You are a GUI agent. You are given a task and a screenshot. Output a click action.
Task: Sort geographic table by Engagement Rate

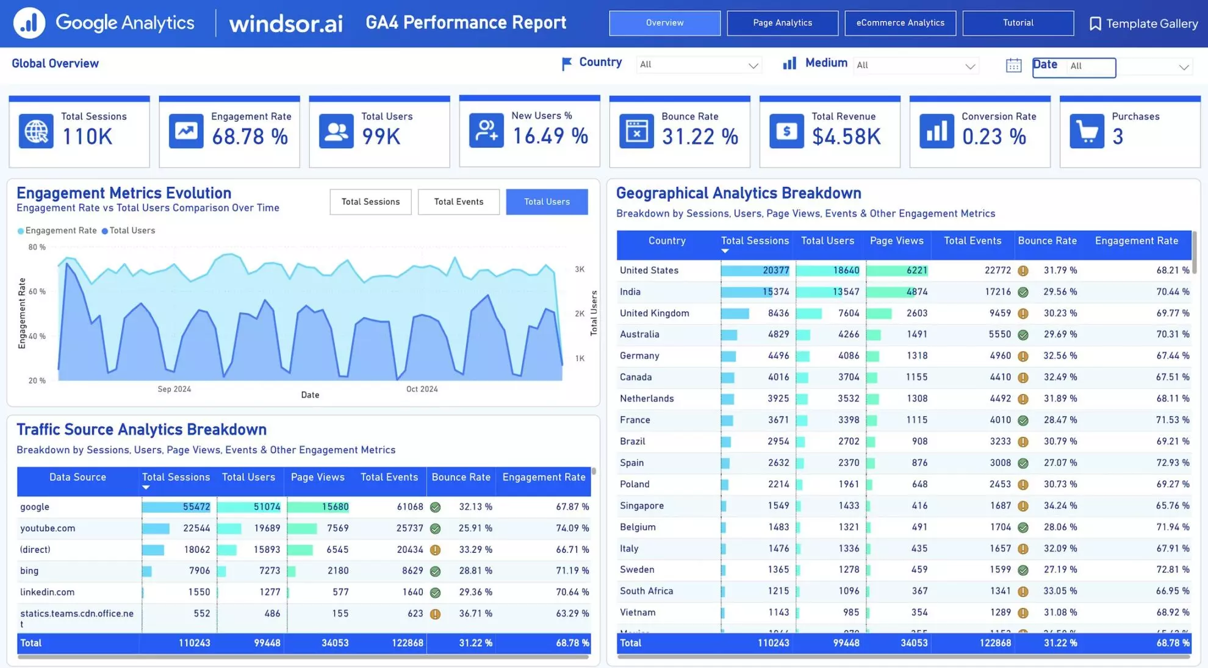1136,241
